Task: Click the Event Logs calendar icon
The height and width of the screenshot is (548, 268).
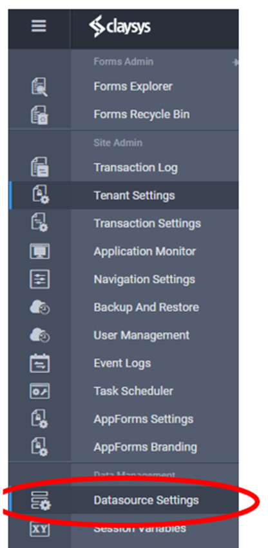Action: point(39,363)
